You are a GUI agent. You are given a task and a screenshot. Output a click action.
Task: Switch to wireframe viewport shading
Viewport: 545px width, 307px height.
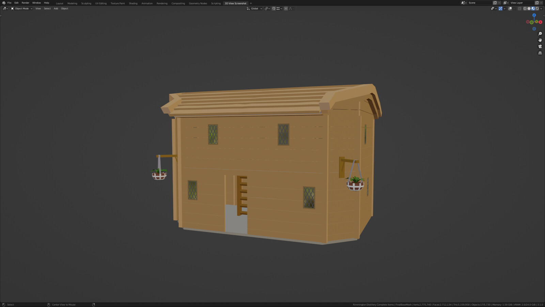(525, 9)
